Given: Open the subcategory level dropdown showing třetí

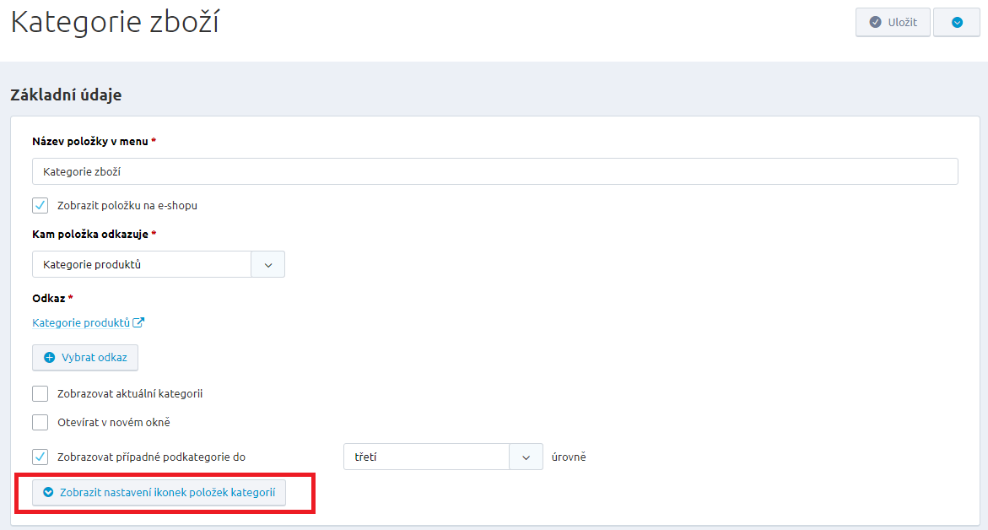Looking at the screenshot, I should pos(443,457).
